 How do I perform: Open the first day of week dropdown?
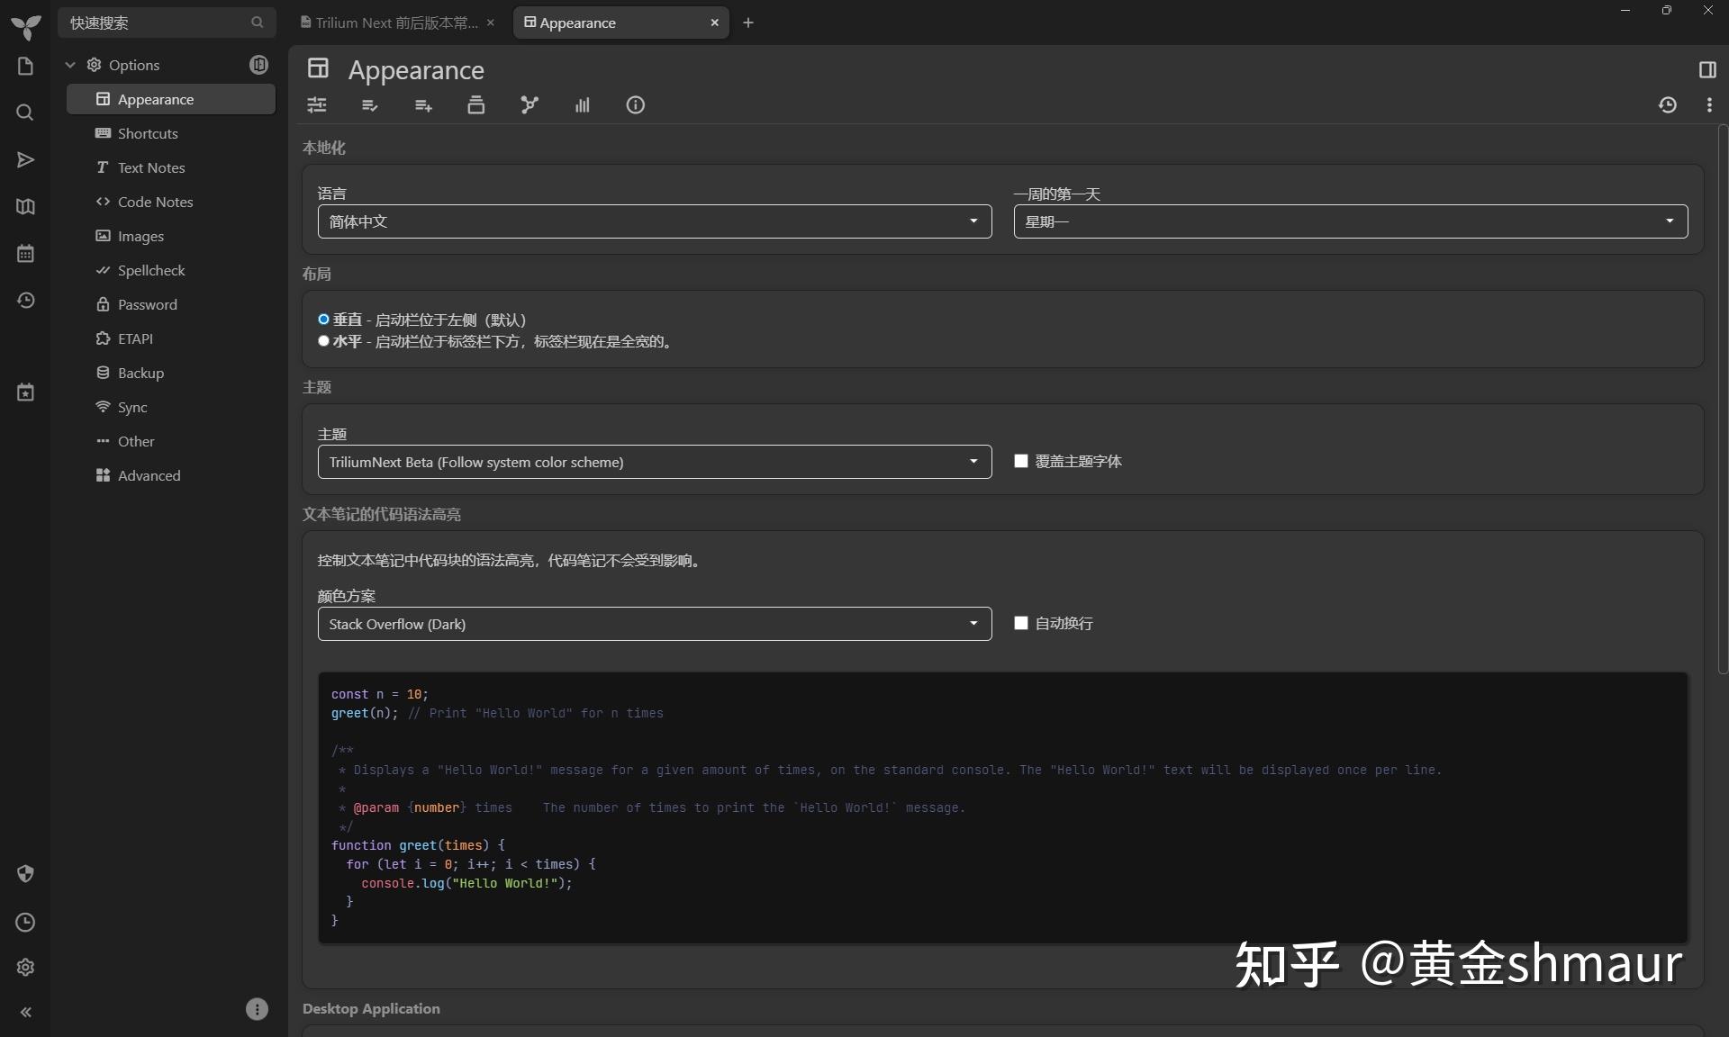[1351, 221]
